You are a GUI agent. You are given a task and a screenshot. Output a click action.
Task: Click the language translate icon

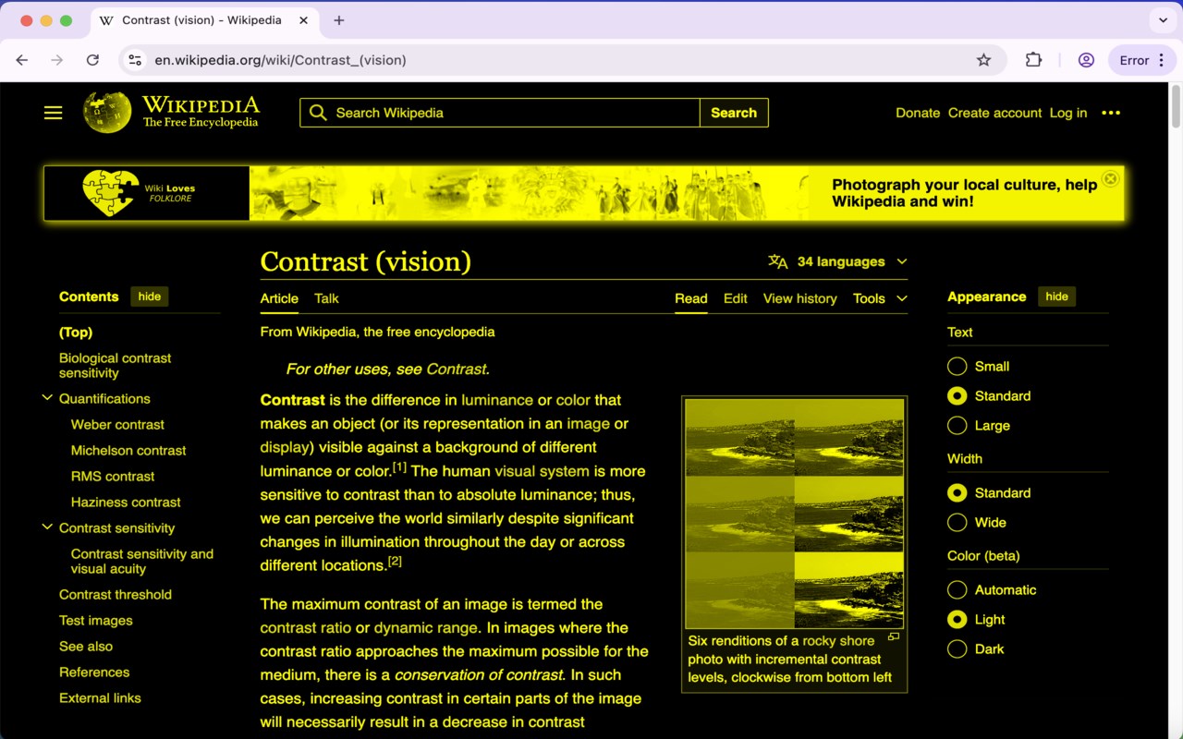(x=778, y=261)
